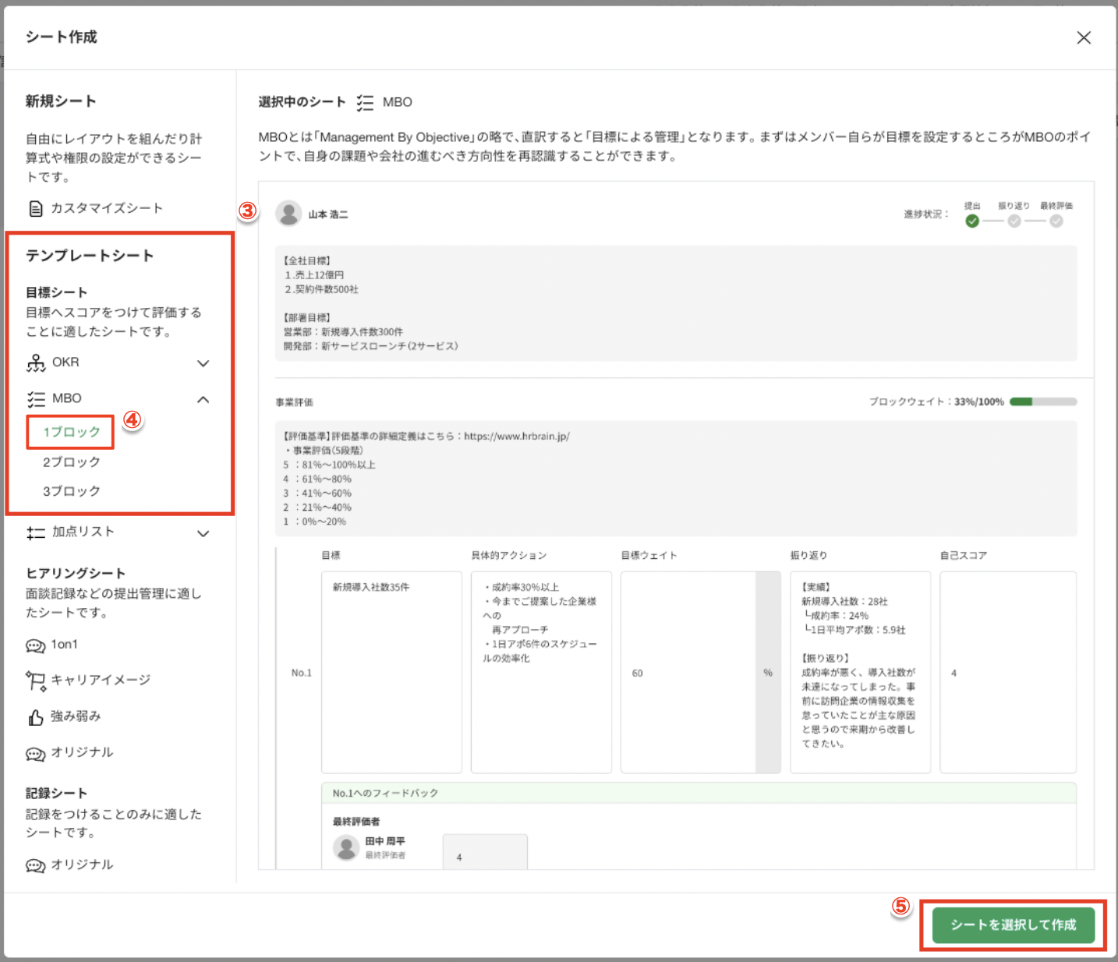The width and height of the screenshot is (1118, 962).
Task: Select the キャリアイメージ flag icon
Action: pos(36,681)
